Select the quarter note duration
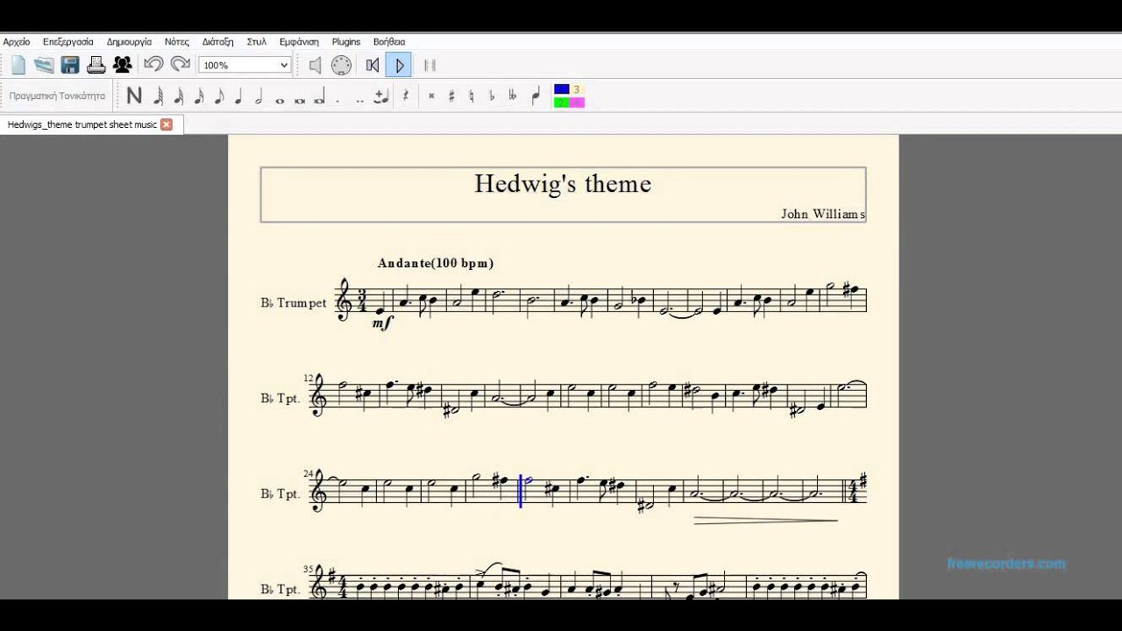1122x631 pixels. click(238, 96)
